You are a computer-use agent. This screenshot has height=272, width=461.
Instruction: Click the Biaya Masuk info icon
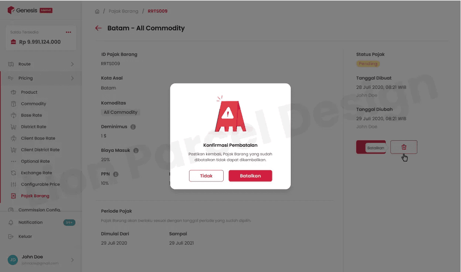136,151
